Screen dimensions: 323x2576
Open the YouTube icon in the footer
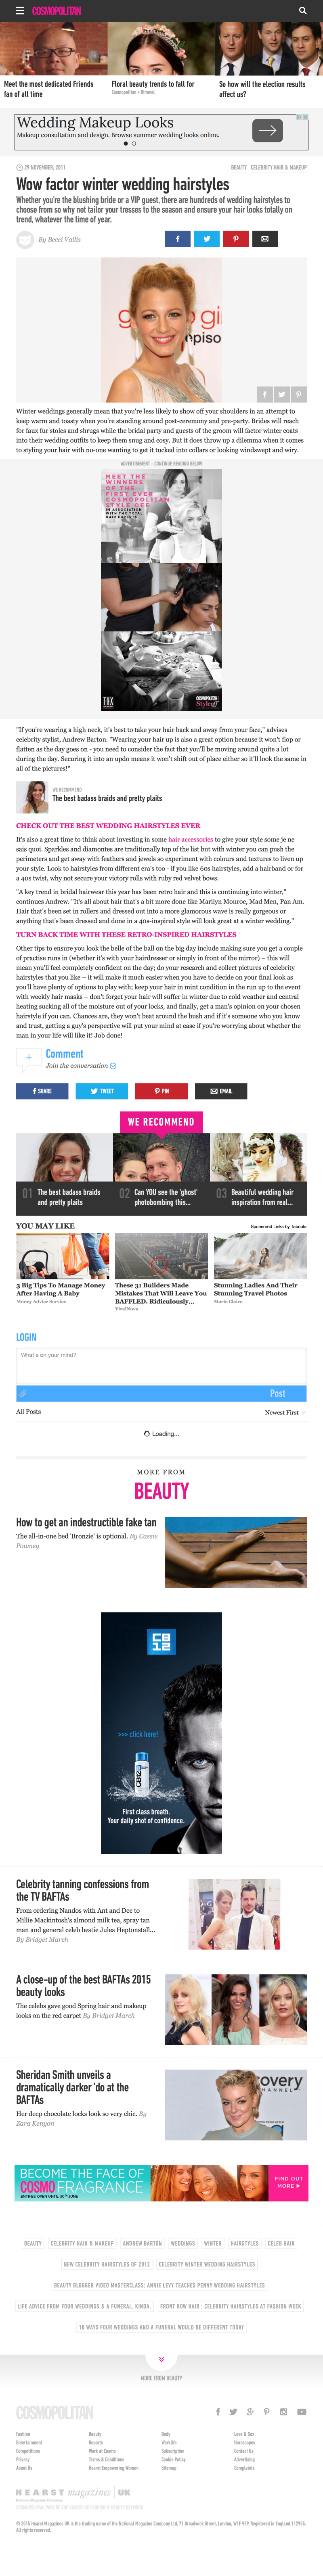[302, 2411]
